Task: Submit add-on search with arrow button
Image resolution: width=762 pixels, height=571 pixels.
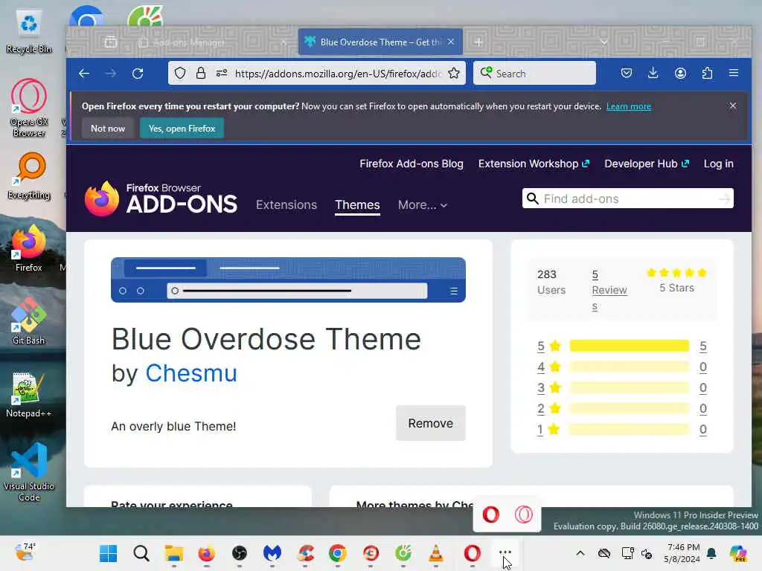Action: point(724,199)
